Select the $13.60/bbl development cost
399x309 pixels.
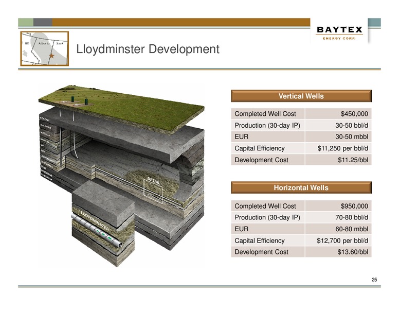pos(353,252)
